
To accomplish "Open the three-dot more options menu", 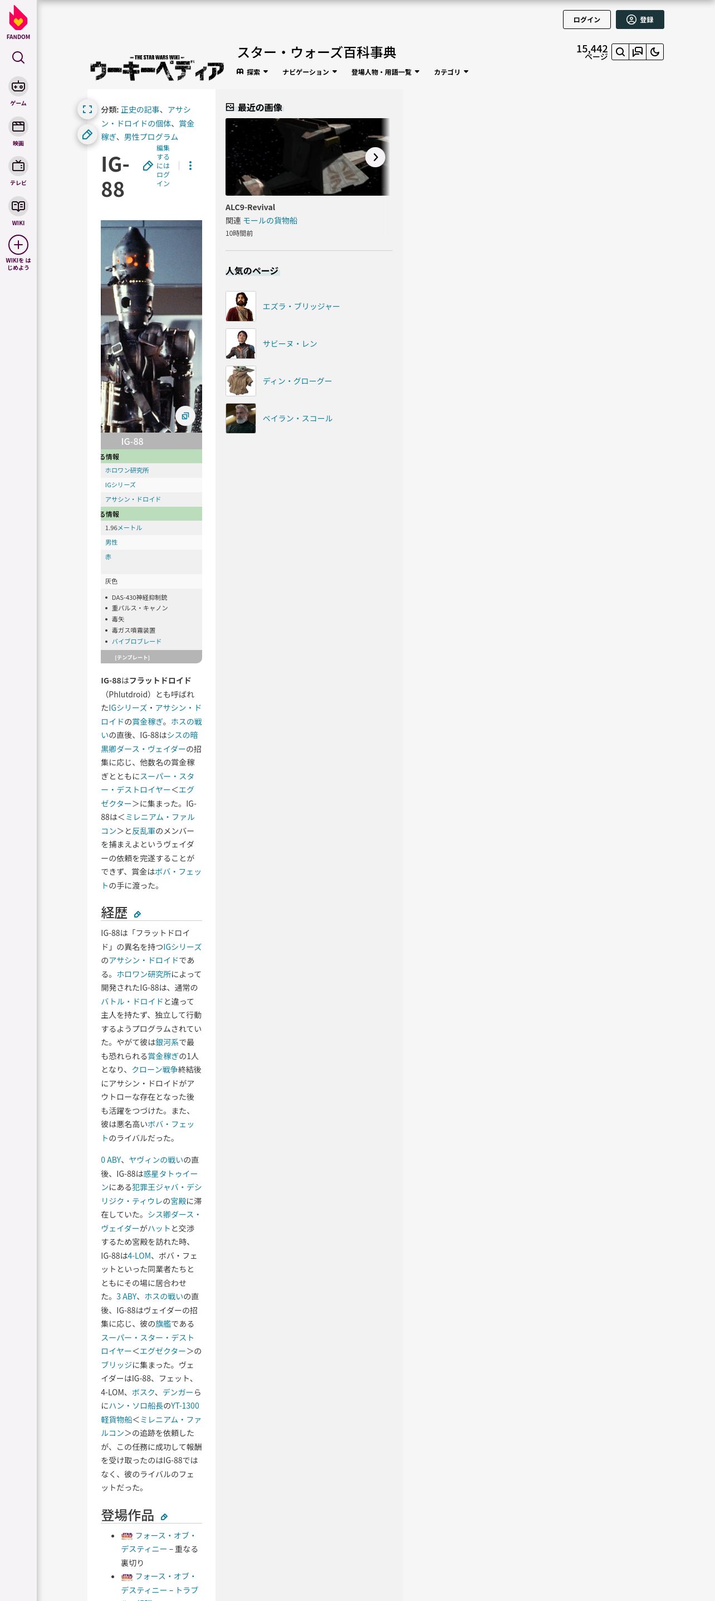I will coord(190,166).
